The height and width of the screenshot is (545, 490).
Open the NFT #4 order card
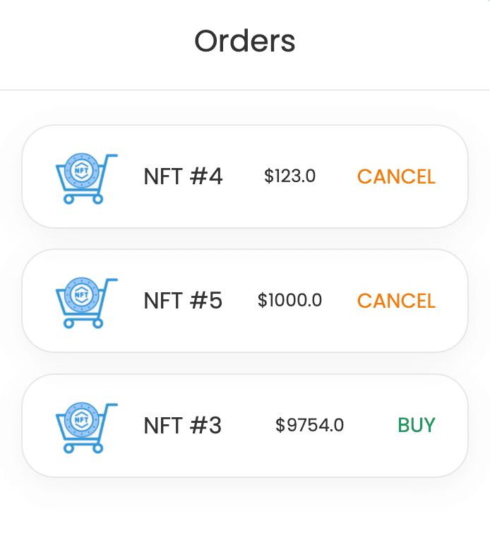(x=245, y=176)
